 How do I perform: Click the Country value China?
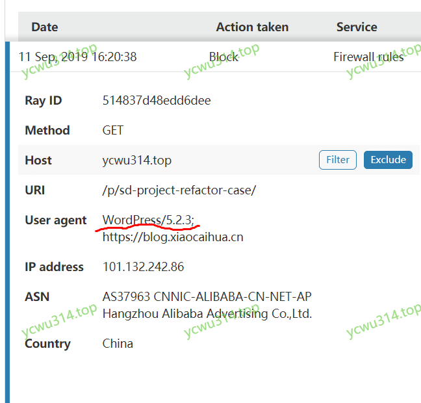tap(118, 344)
